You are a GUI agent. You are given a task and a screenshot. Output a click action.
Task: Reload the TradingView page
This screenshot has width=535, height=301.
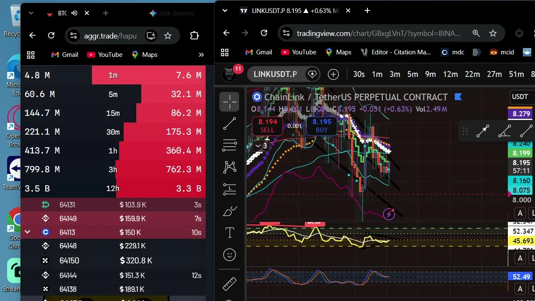pyautogui.click(x=264, y=33)
